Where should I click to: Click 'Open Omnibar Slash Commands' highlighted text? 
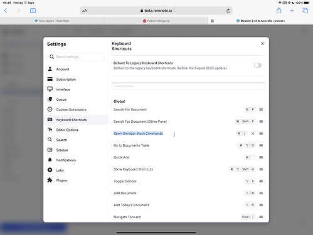pyautogui.click(x=138, y=133)
